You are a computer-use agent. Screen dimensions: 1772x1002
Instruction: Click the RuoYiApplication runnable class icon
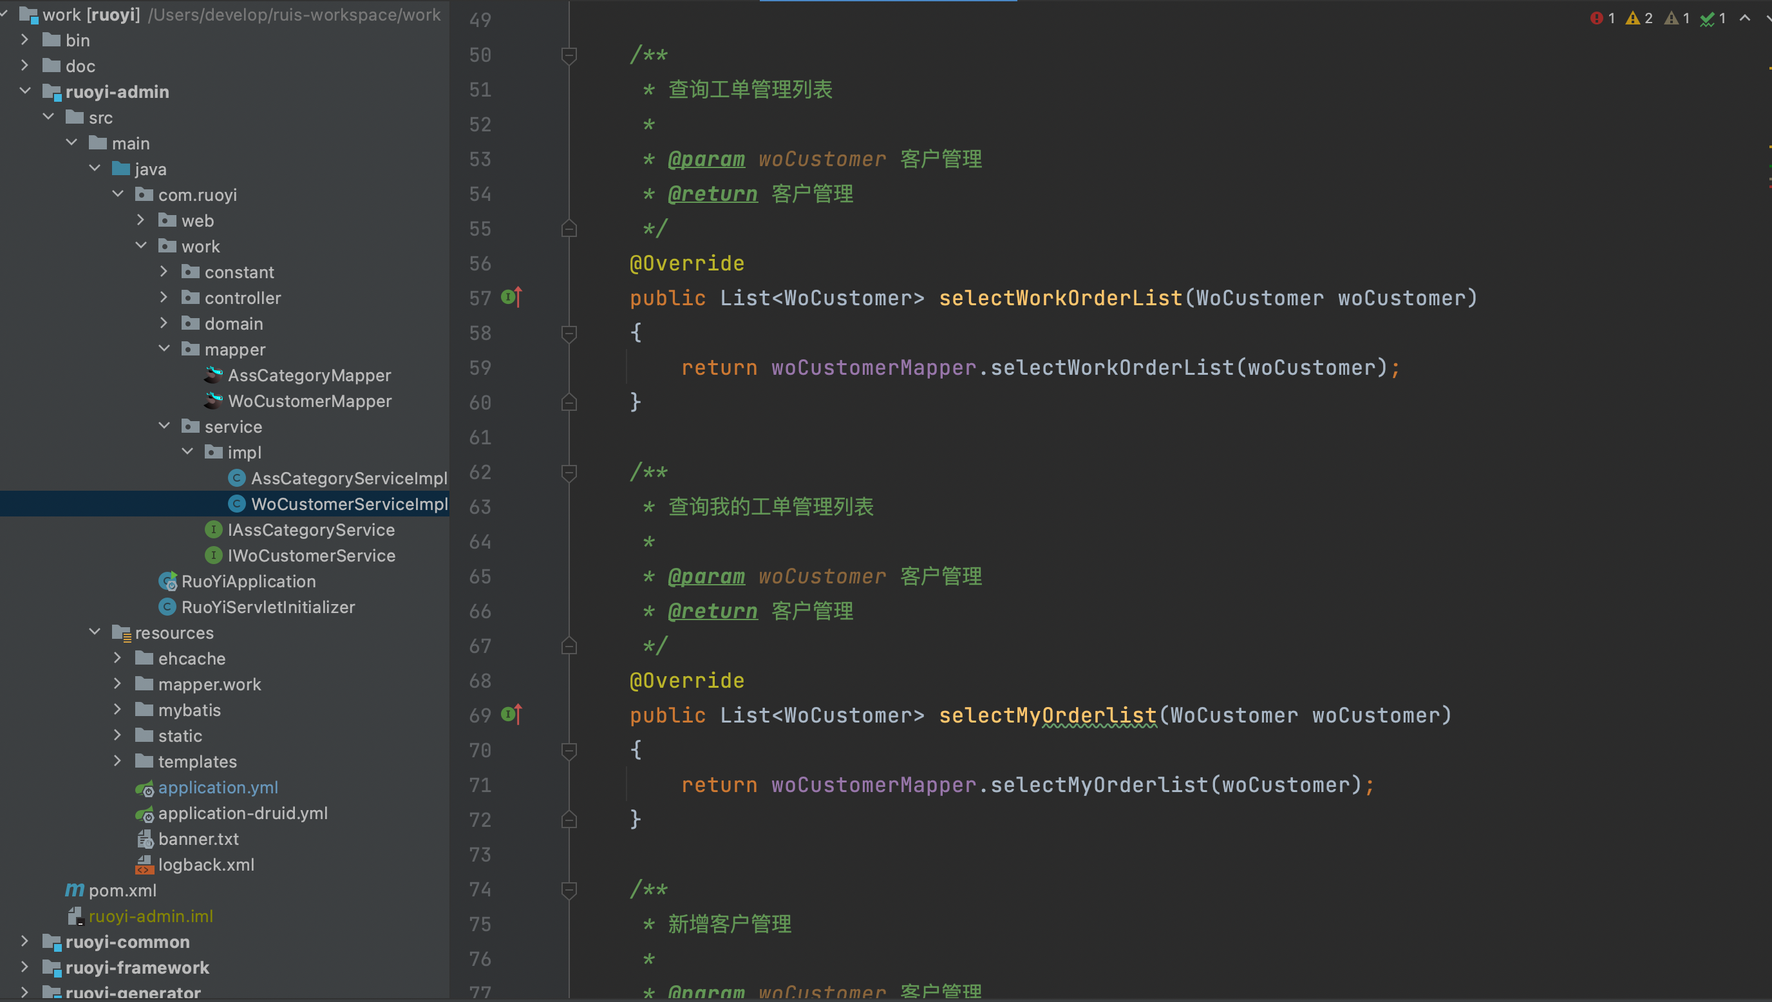click(168, 581)
